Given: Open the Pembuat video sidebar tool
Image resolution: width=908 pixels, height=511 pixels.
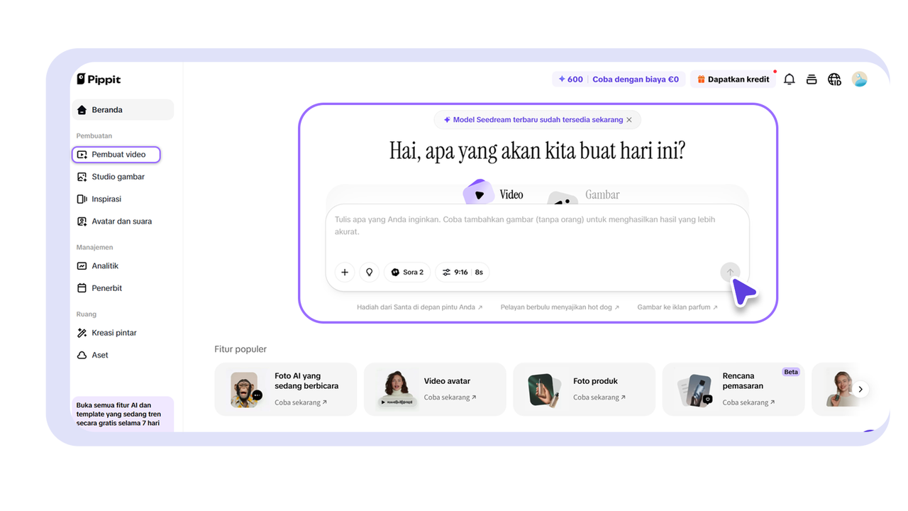Looking at the screenshot, I should point(116,154).
